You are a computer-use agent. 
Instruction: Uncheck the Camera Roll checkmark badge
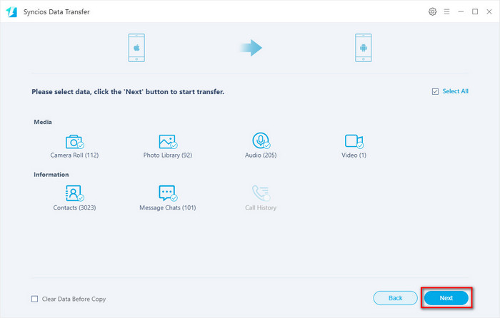pyautogui.click(x=81, y=145)
